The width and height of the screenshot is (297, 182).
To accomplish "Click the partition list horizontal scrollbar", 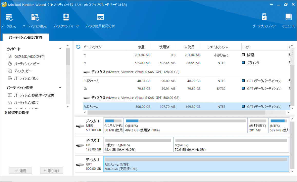I will click(x=176, y=112).
